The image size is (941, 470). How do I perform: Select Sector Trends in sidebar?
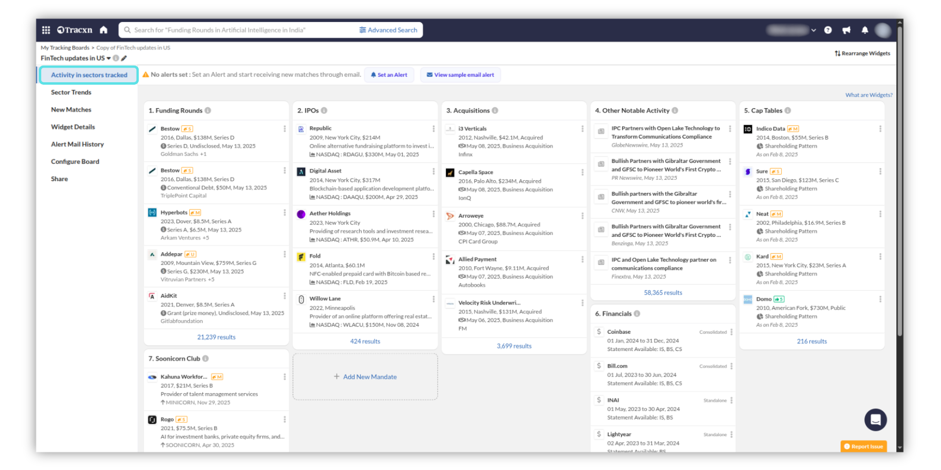pyautogui.click(x=71, y=93)
